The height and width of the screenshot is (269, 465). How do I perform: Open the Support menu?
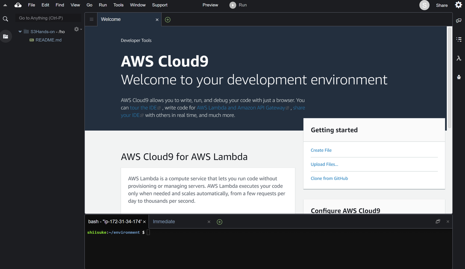pos(160,5)
